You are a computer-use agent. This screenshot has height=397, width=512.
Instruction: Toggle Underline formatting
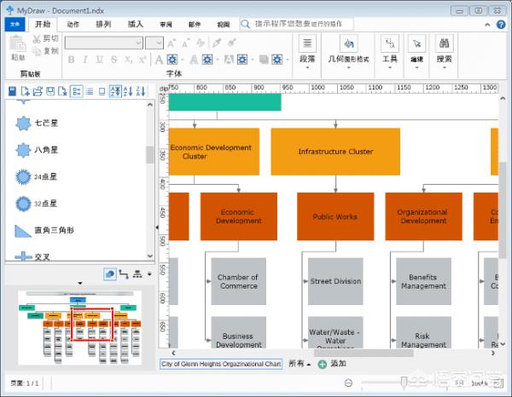pyautogui.click(x=99, y=60)
